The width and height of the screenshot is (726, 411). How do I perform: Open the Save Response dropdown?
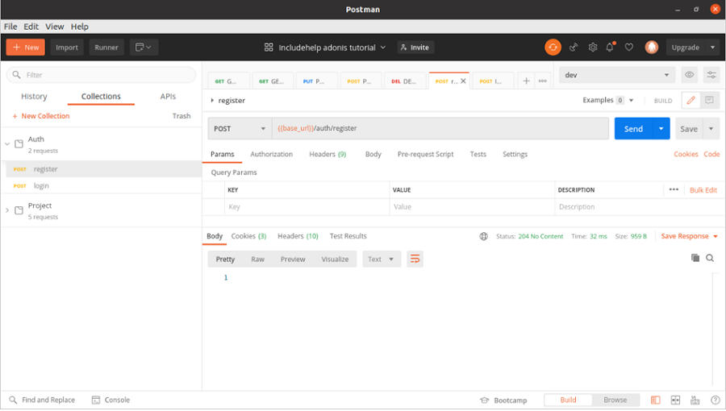point(690,236)
